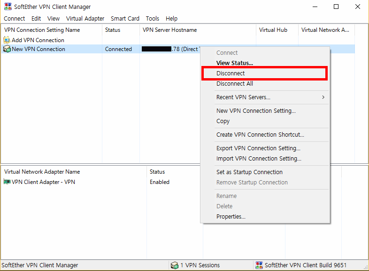
Task: Click the Virtual Network Adapter Name column header
Action: coord(74,171)
